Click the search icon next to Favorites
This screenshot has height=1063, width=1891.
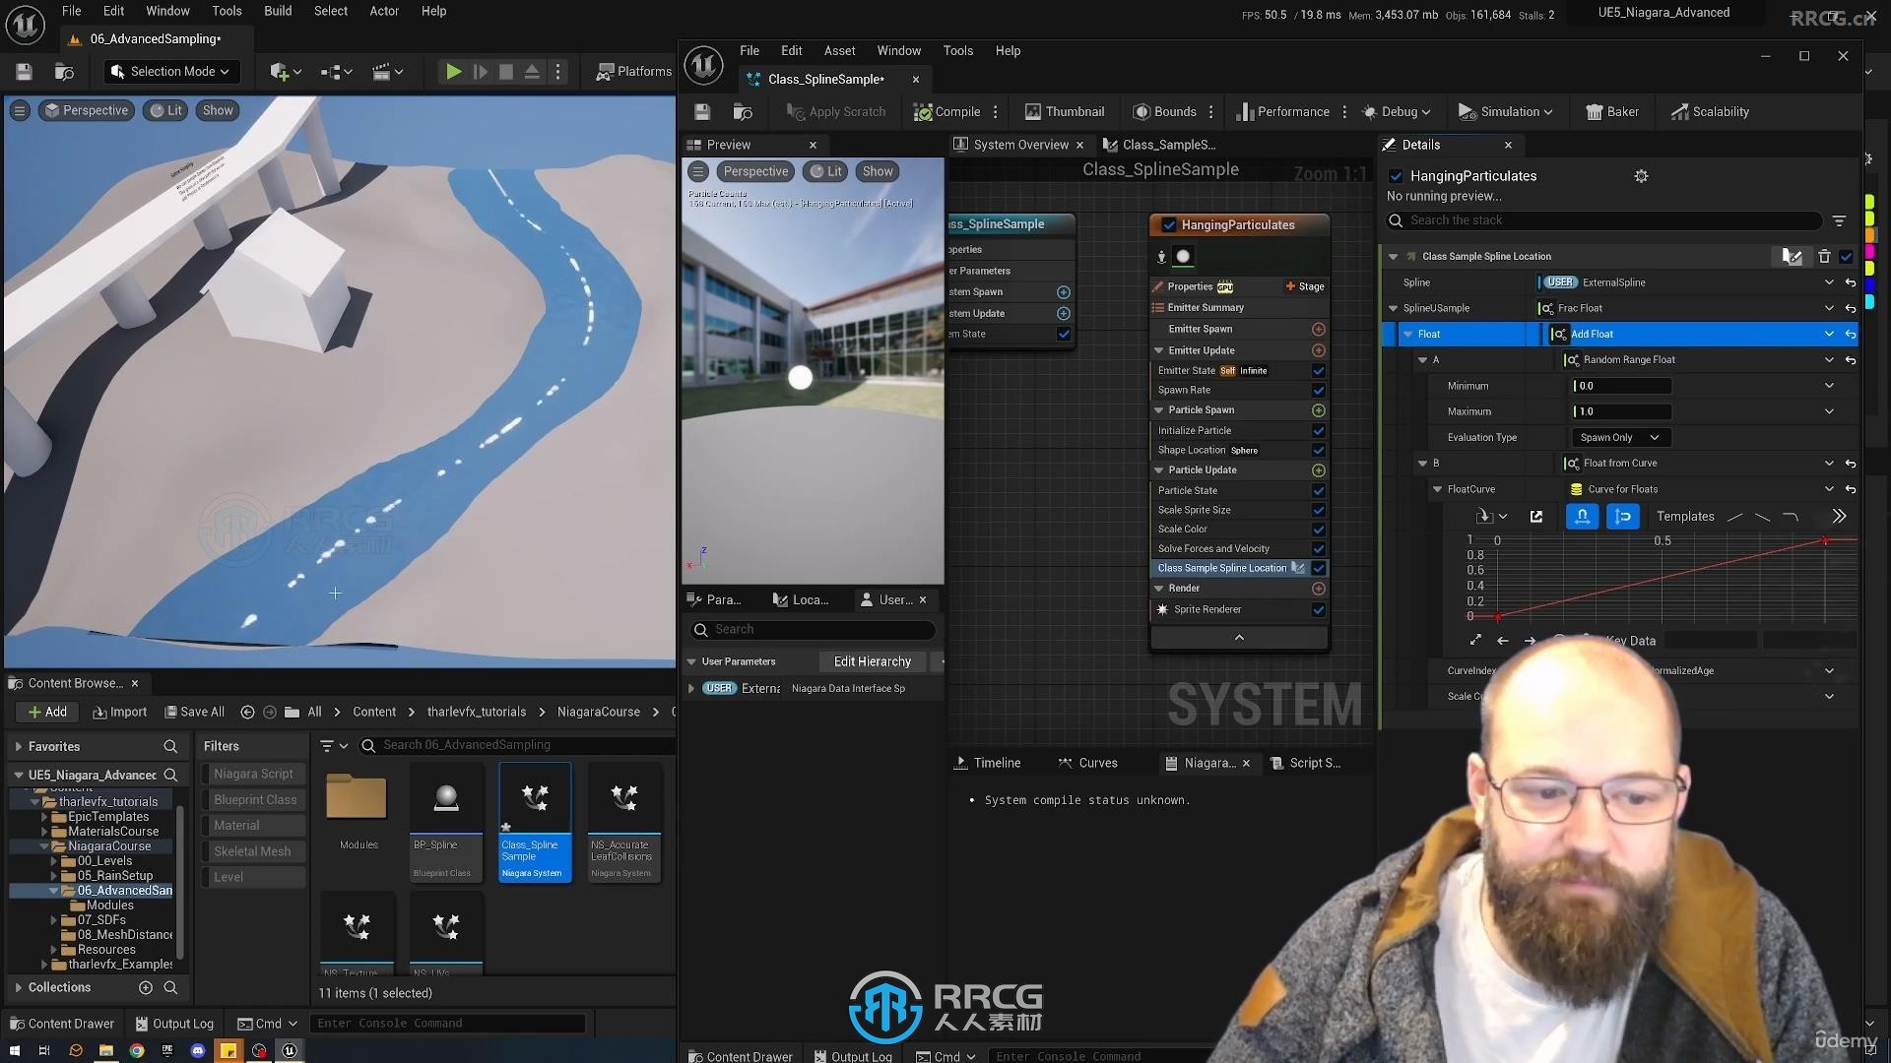pyautogui.click(x=170, y=747)
